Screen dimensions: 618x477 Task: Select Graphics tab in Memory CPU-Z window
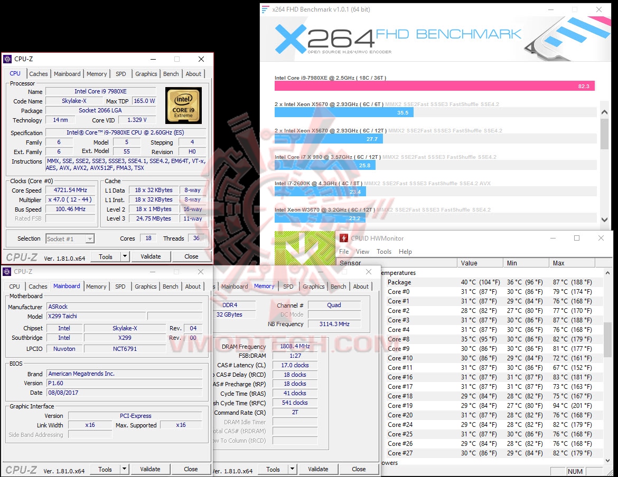[313, 287]
